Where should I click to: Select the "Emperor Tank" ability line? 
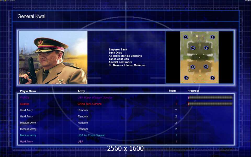[x=118, y=49]
